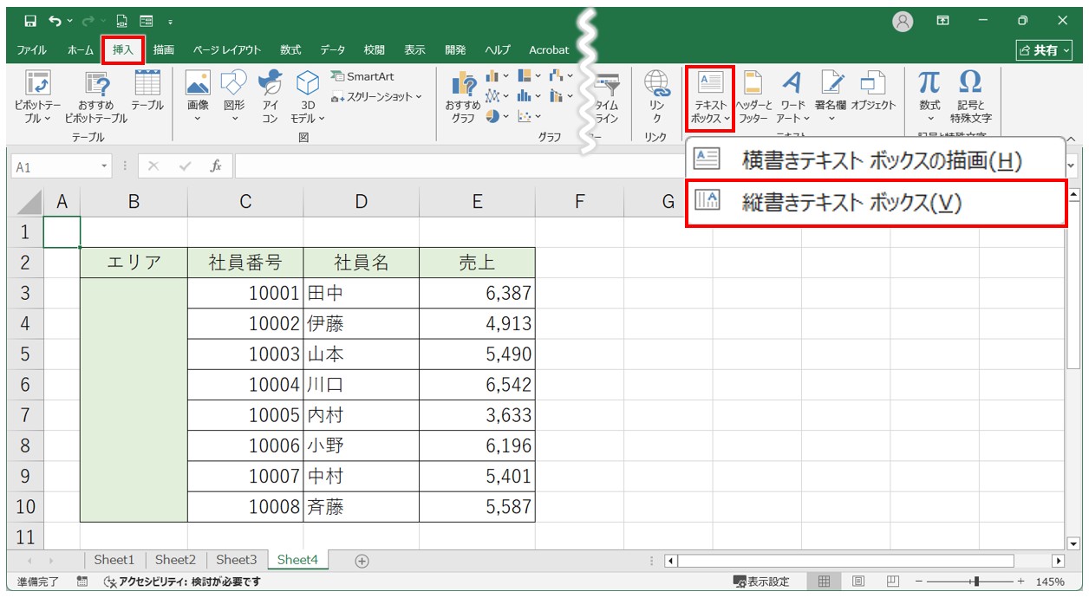
Task: Switch to Page Layout view icon
Action: pos(858,582)
